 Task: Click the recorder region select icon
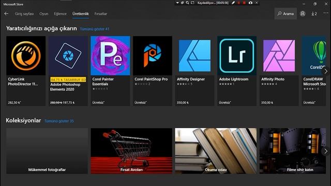click(x=192, y=3)
